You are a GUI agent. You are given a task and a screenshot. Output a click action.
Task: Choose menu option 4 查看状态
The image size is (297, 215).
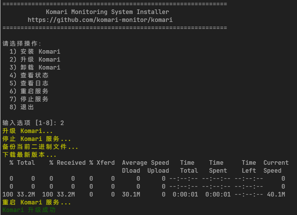coord(29,75)
